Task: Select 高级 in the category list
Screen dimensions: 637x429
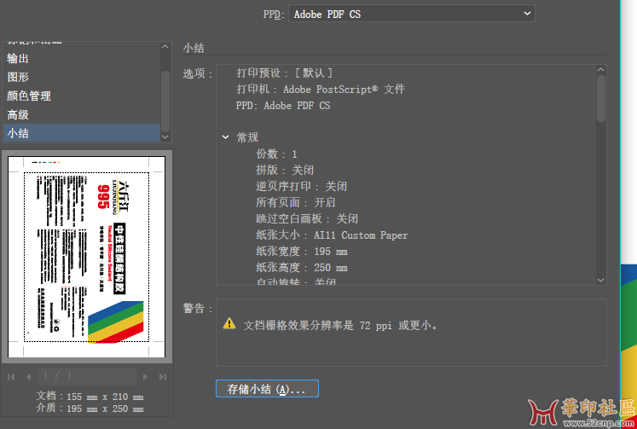Action: [82, 114]
